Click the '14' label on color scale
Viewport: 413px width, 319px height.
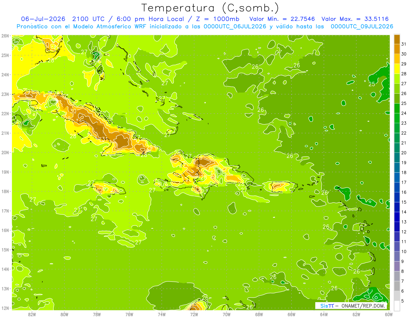(x=404, y=212)
